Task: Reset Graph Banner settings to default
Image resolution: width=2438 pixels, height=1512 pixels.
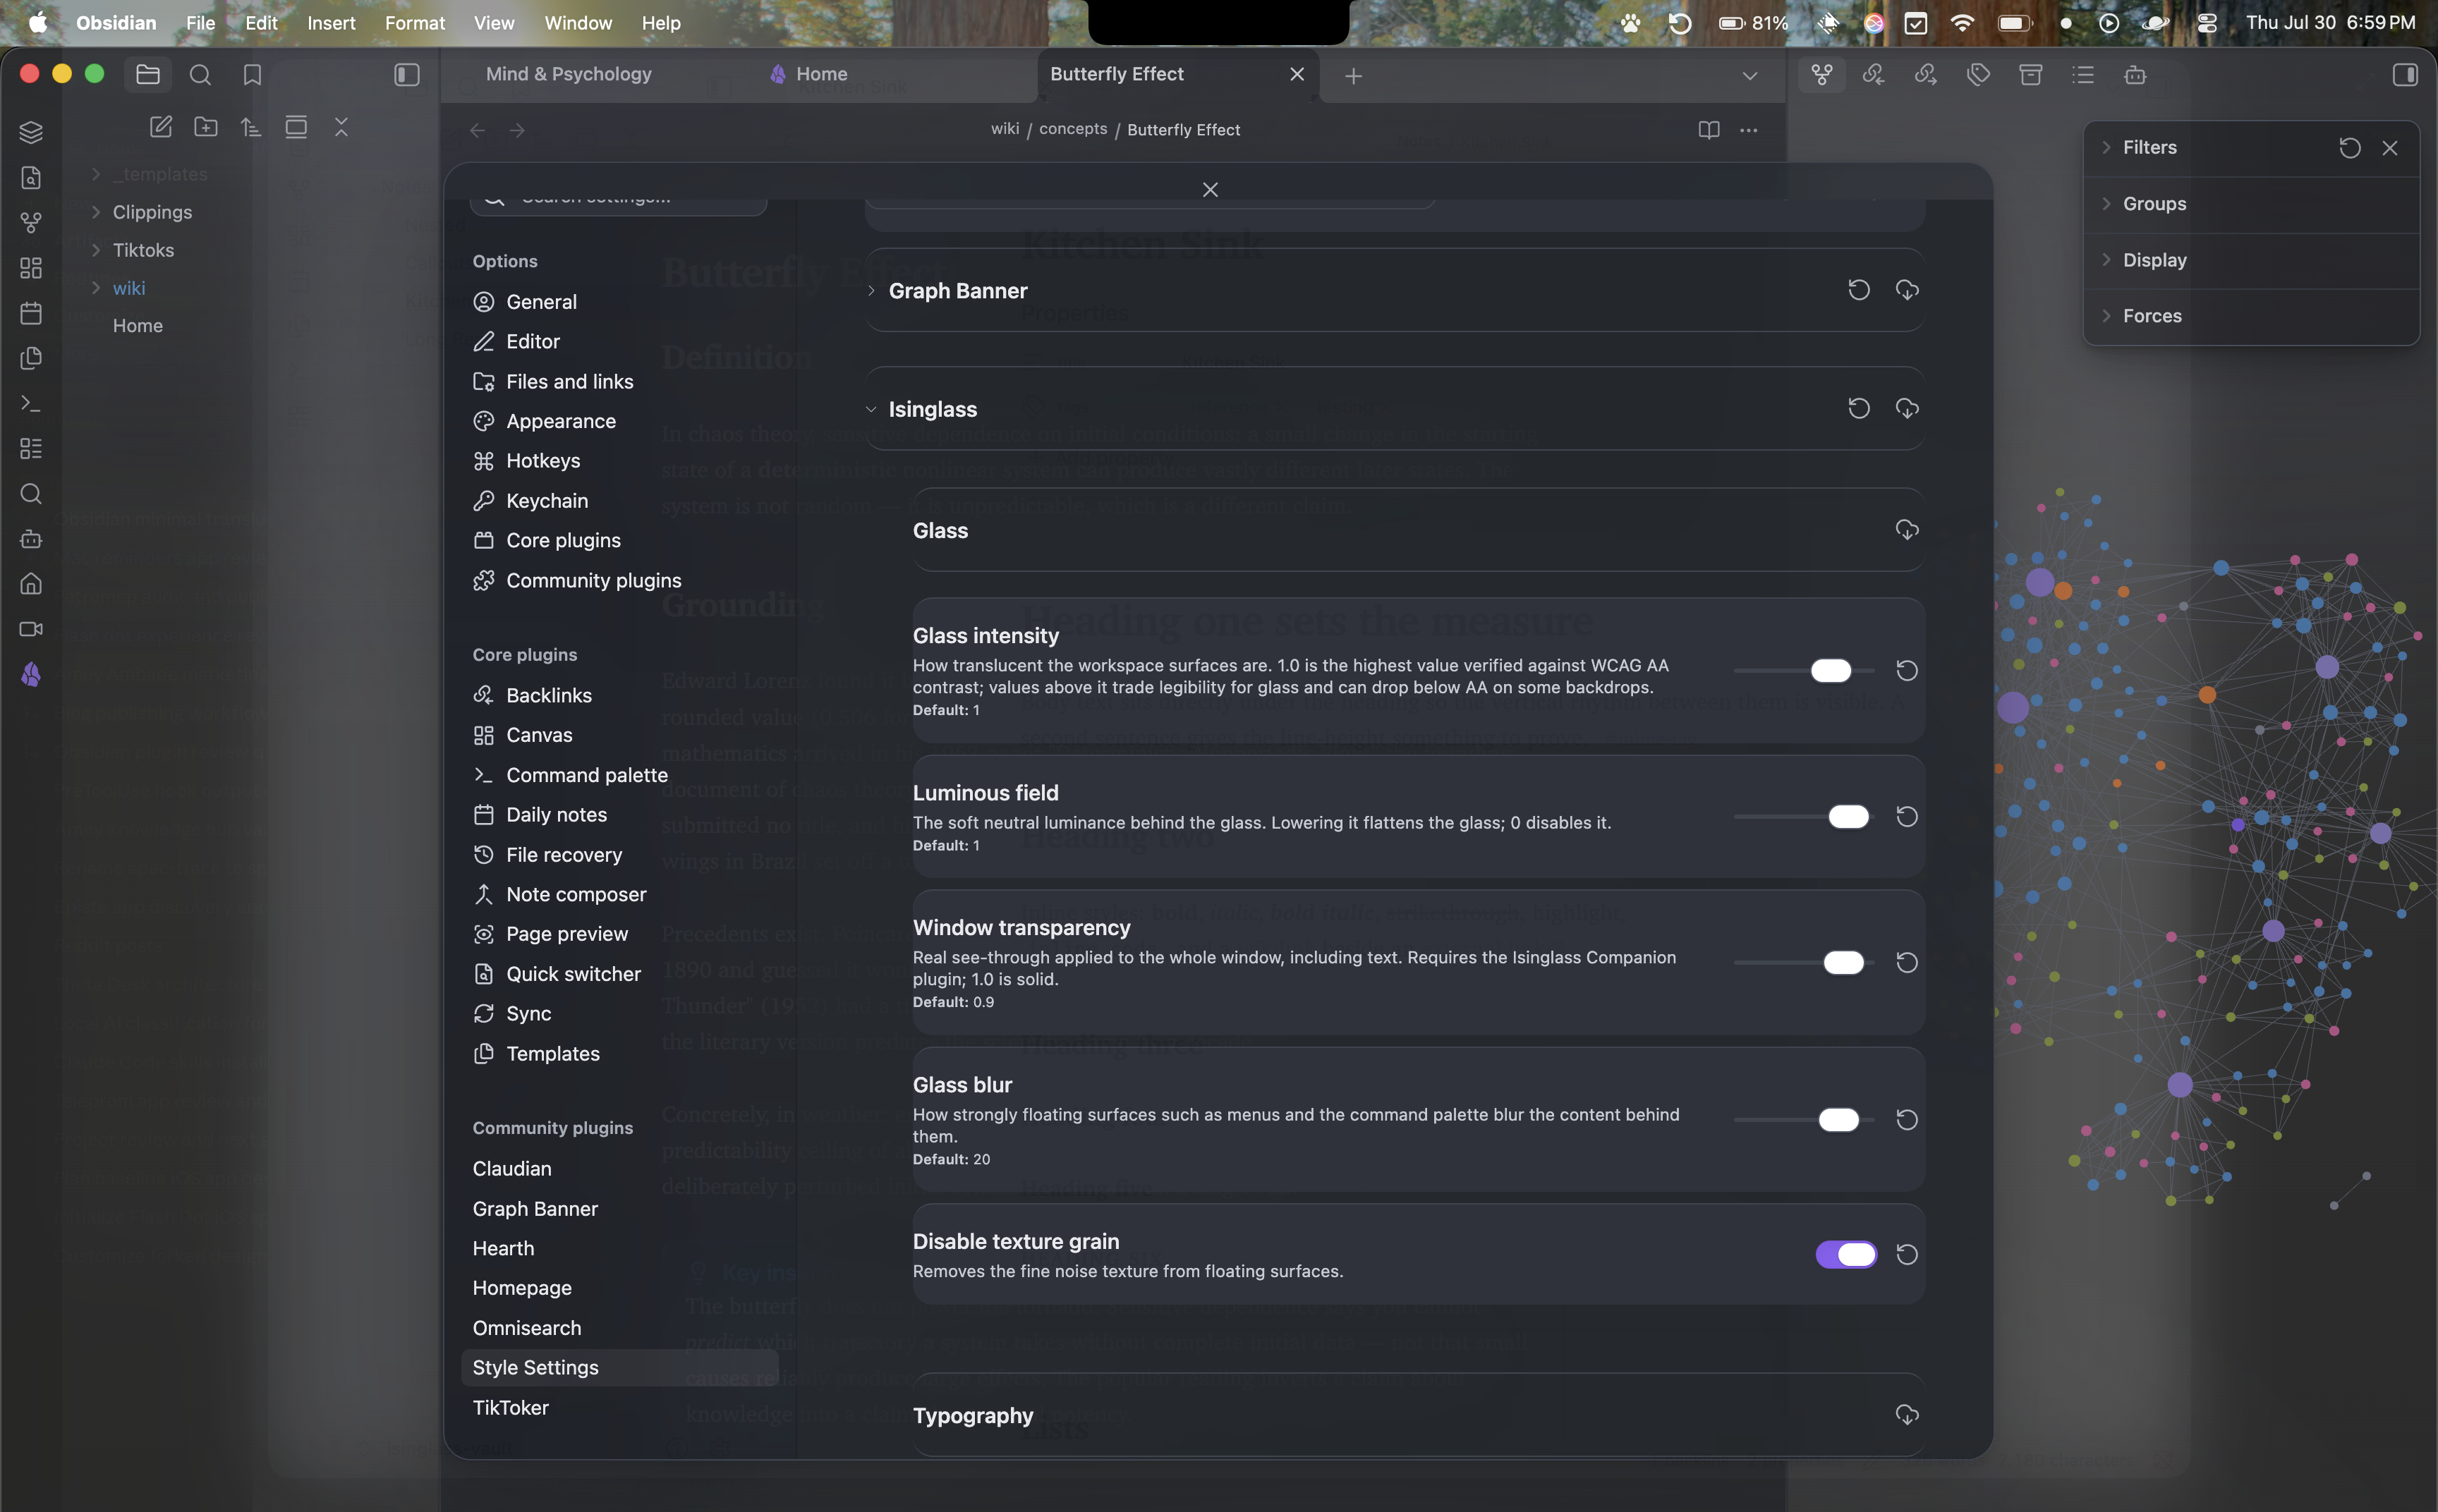Action: [1859, 290]
